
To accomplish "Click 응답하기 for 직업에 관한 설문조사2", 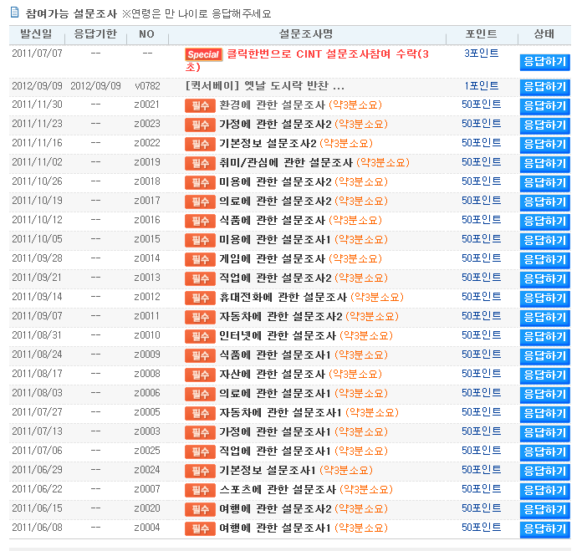I will (x=544, y=279).
